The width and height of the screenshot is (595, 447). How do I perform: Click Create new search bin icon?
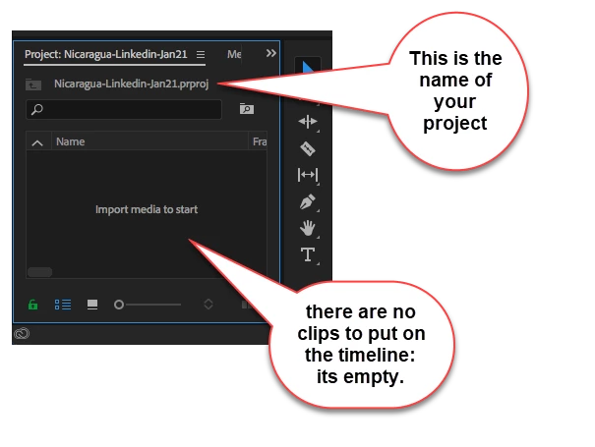coord(247,109)
